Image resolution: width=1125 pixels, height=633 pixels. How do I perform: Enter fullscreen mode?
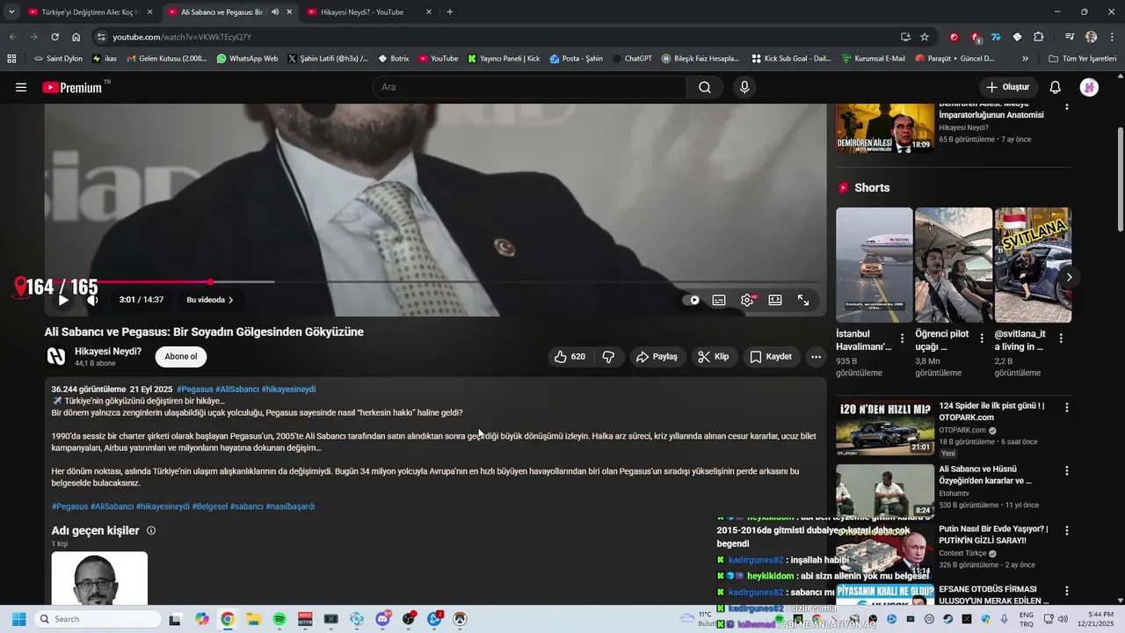pyautogui.click(x=803, y=300)
